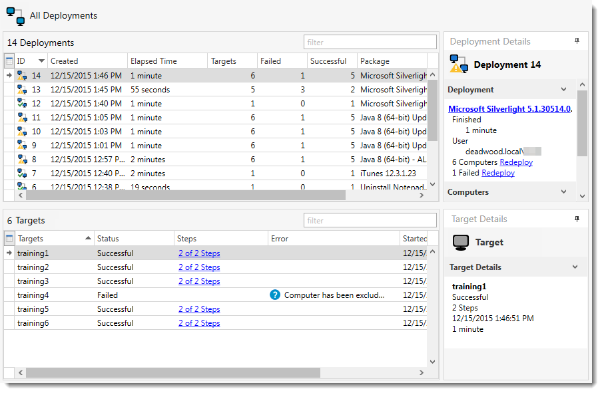Click Redeploy next to 6 Computers
The width and height of the screenshot is (602, 393).
tap(516, 162)
